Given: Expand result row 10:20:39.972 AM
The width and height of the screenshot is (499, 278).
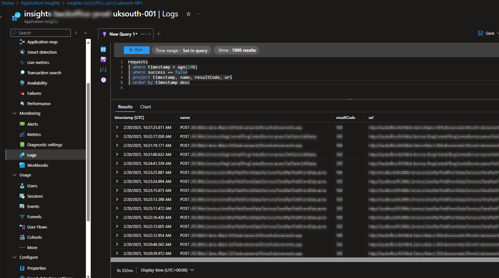Looking at the screenshot, I should (x=117, y=253).
